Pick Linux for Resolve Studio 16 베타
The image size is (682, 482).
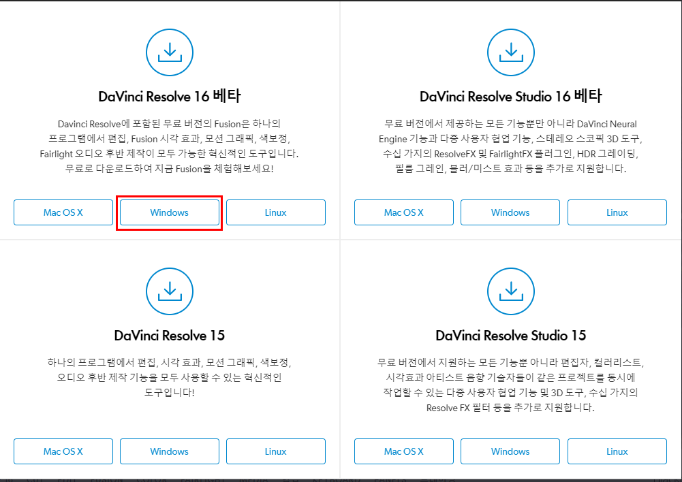(617, 212)
